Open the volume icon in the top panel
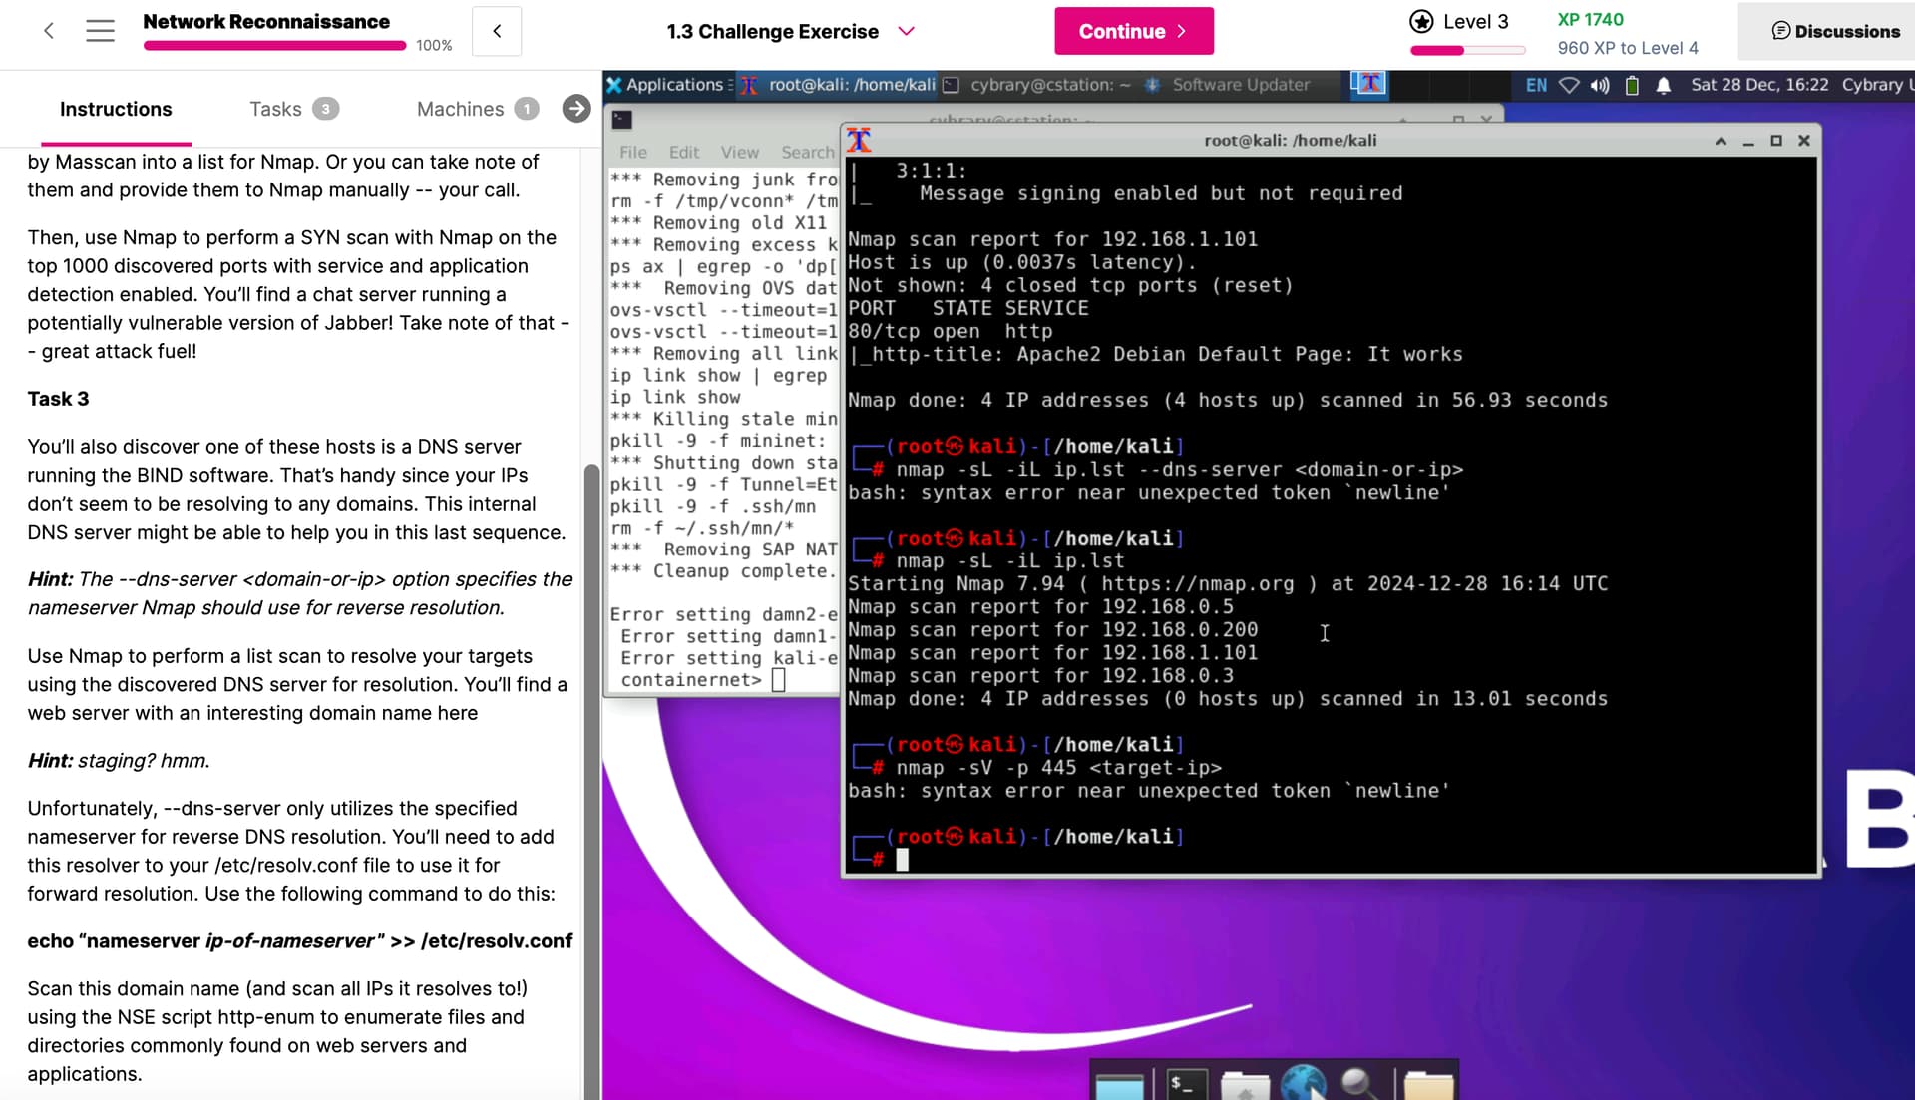1915x1100 pixels. pos(1600,86)
